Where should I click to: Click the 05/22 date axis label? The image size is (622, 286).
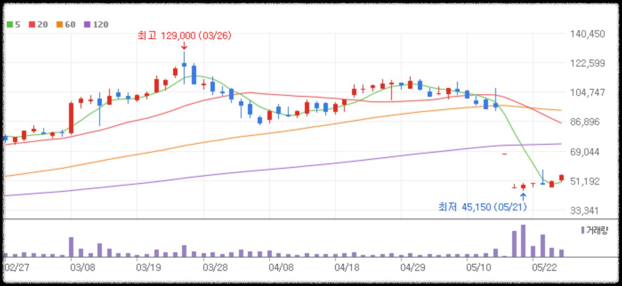(544, 268)
